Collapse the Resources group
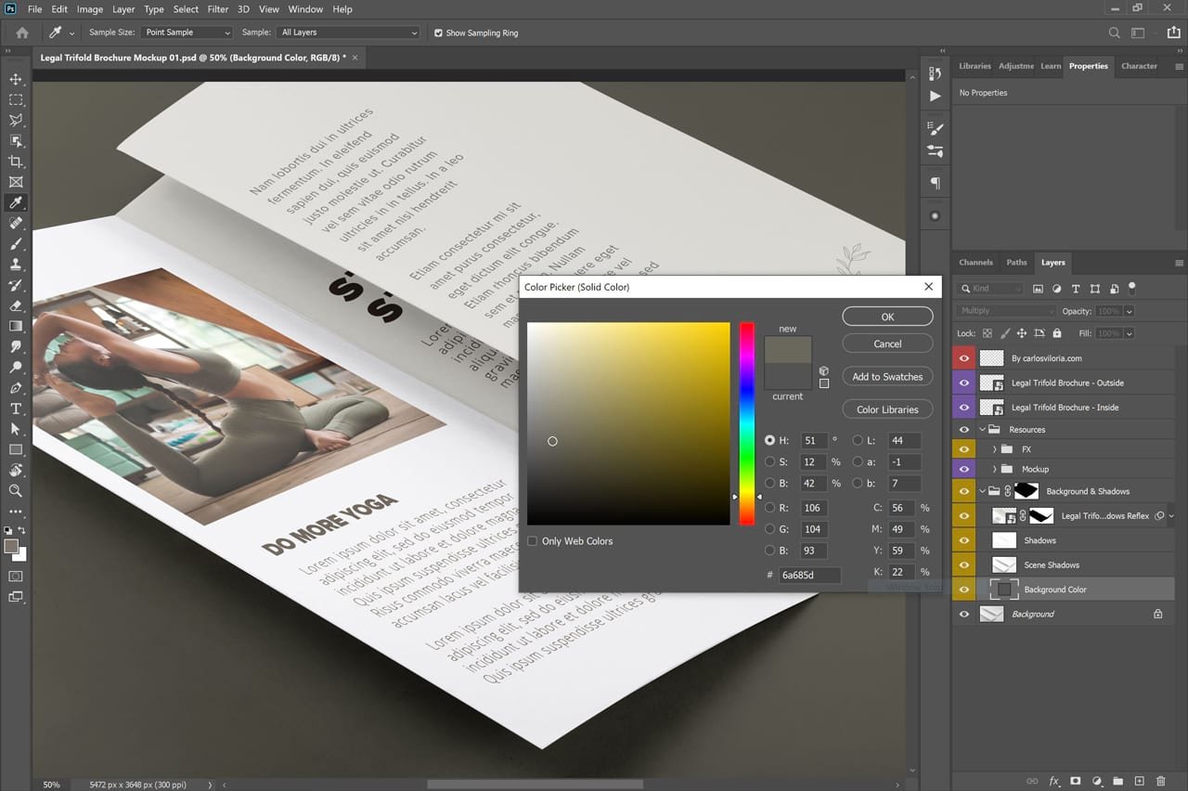 (x=982, y=430)
